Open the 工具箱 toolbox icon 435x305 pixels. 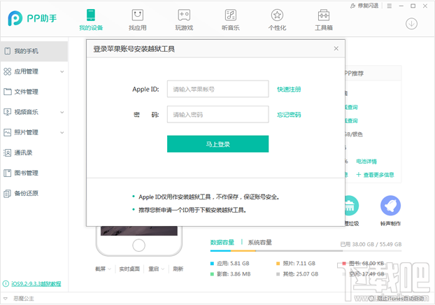(324, 15)
